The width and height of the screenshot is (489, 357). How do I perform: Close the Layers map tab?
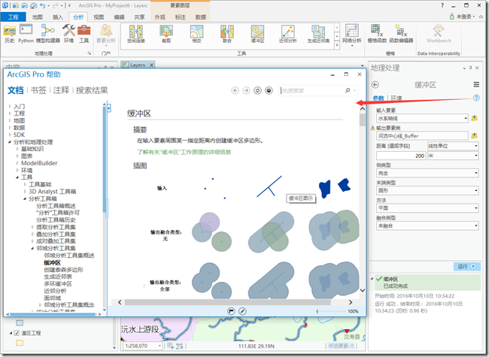(x=151, y=65)
